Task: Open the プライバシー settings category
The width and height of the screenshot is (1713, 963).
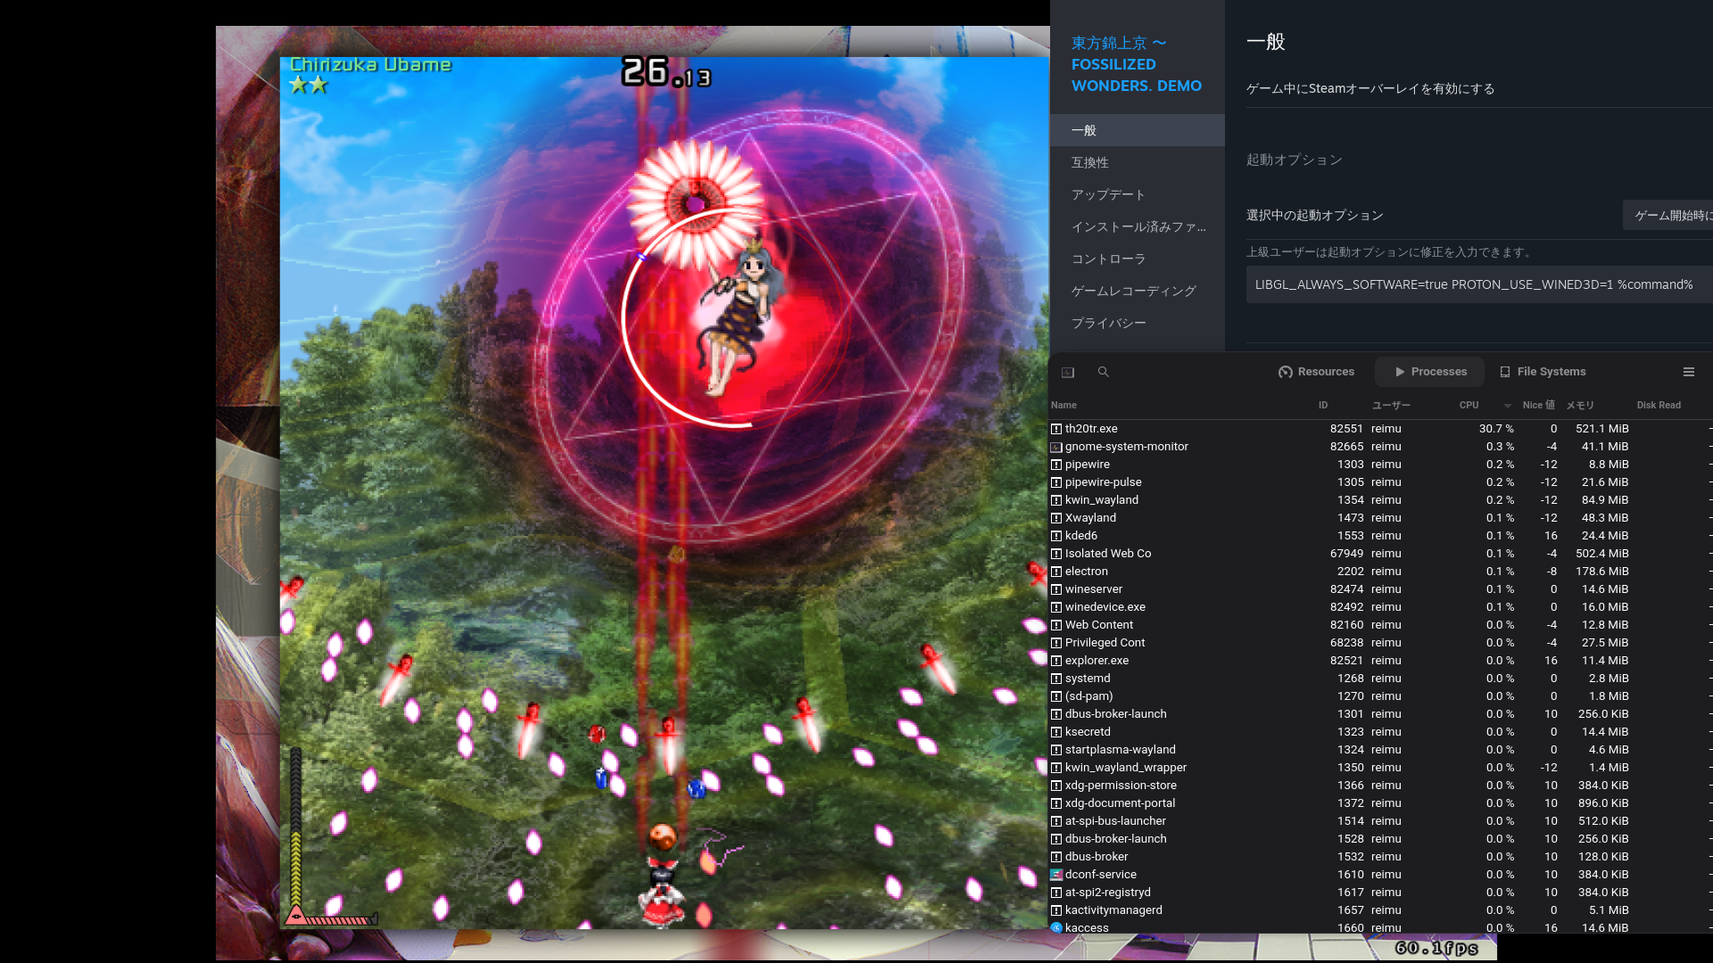Action: coord(1138,323)
